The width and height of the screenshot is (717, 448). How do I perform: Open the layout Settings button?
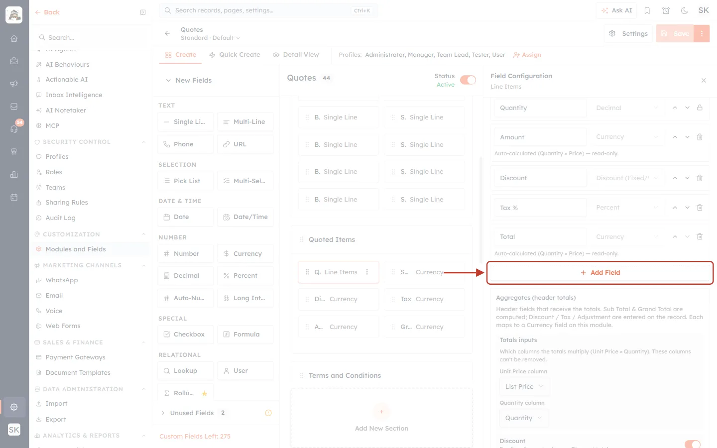coord(628,33)
